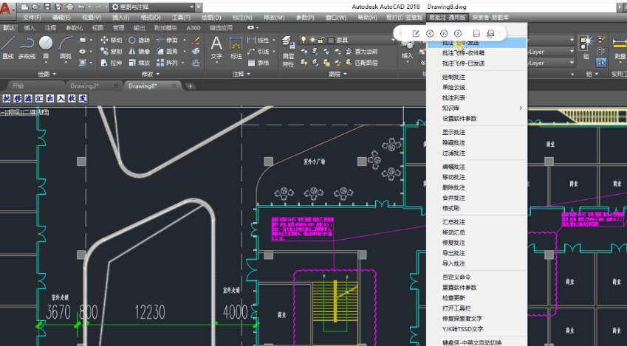Click the pause button on floating toolbar

point(444,33)
